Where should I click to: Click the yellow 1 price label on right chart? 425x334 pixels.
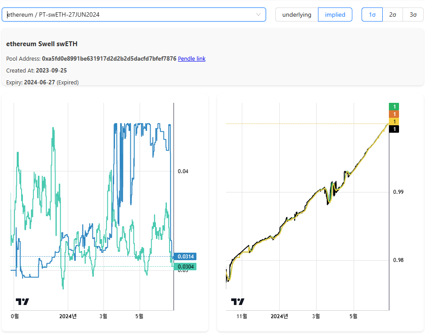click(x=394, y=121)
